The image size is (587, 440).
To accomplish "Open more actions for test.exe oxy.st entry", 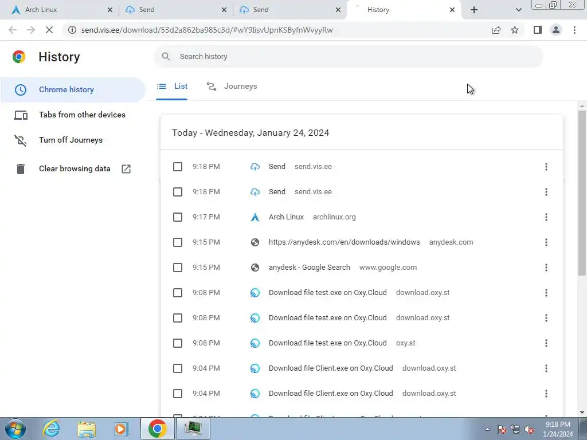I will (546, 343).
